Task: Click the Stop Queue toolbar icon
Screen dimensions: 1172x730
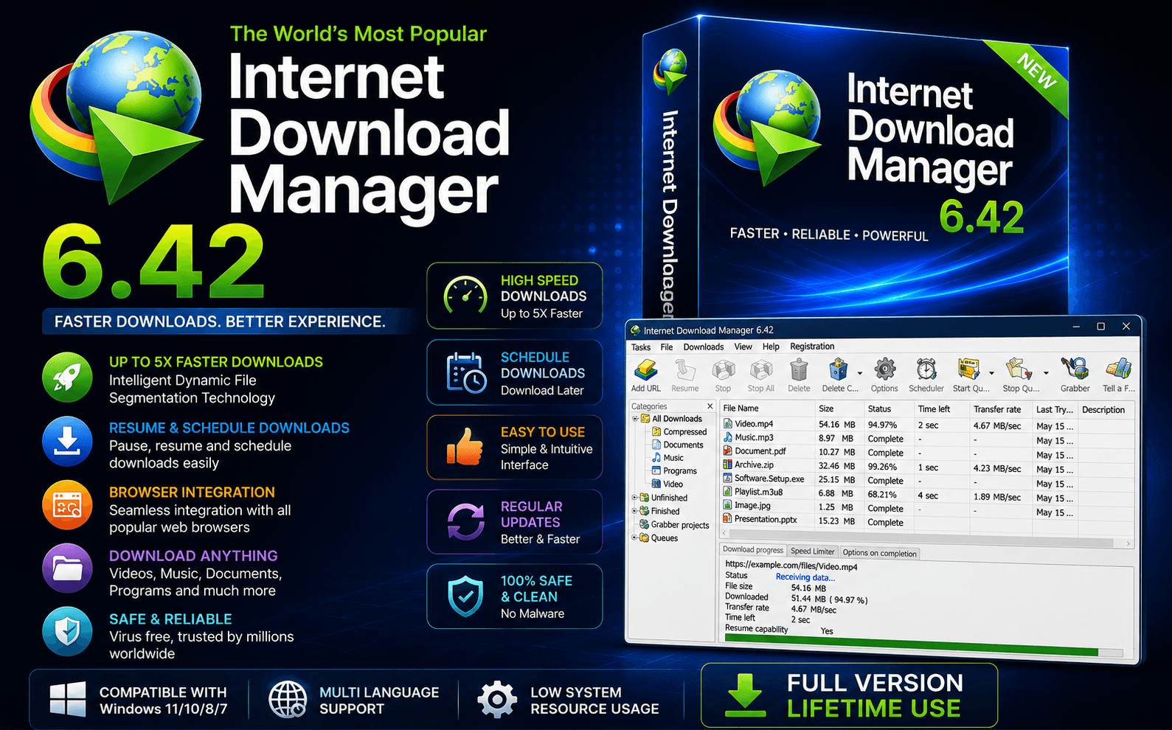Action: [x=1019, y=369]
